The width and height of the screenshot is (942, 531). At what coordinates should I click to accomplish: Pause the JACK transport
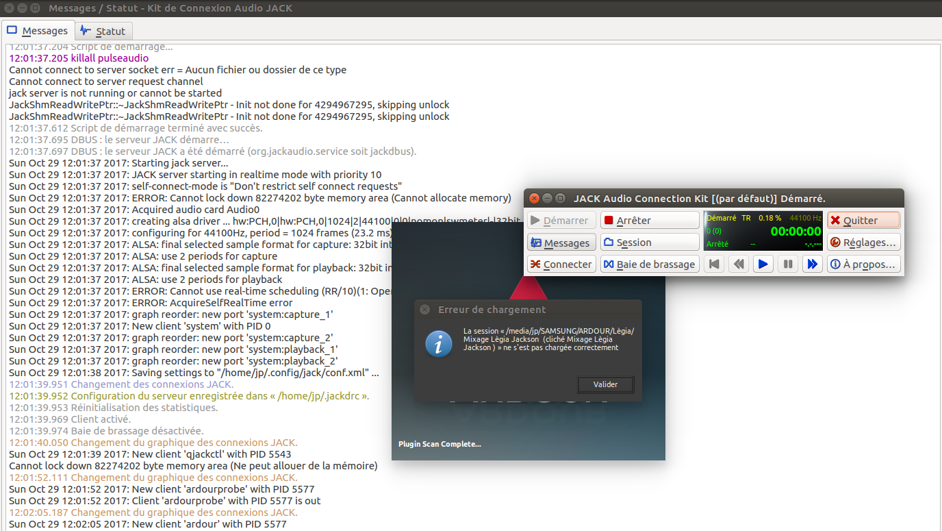[x=788, y=264]
